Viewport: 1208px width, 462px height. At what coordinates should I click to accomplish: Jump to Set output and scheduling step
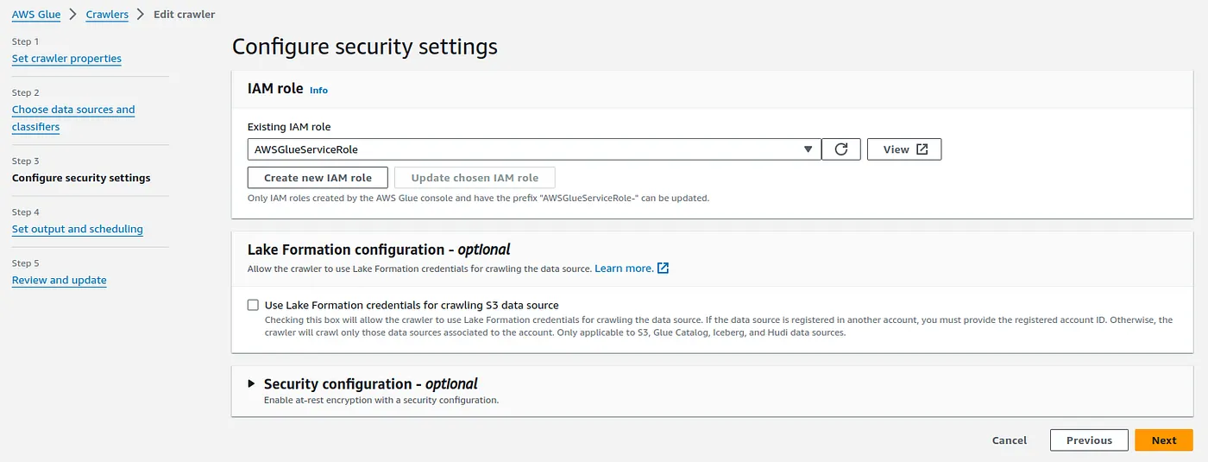[78, 229]
